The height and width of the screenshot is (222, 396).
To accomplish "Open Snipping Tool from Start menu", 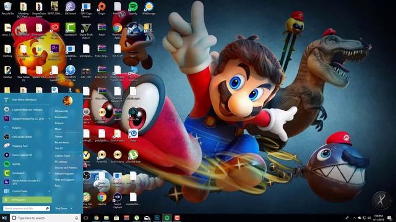I will (x=27, y=146).
